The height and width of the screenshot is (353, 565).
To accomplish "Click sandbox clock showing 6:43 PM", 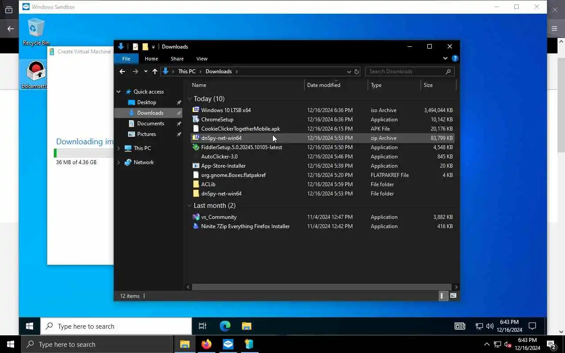I will pos(509,326).
